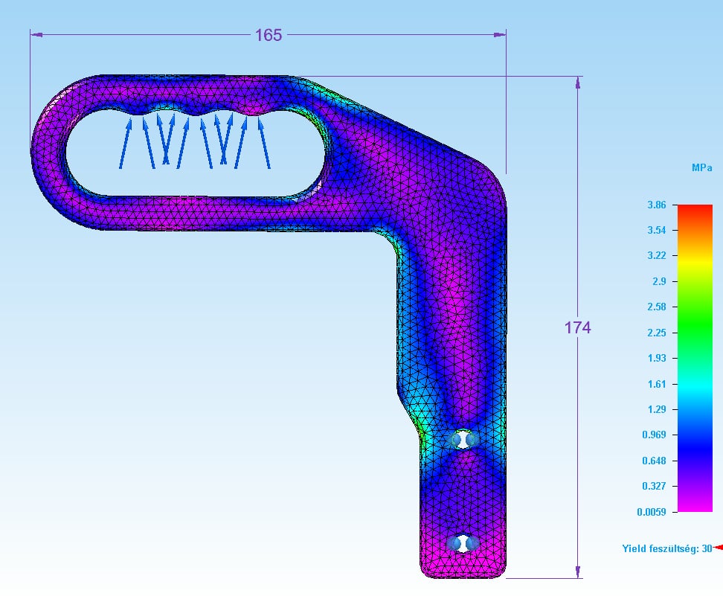Screen dimensions: 723x596
Task: Select the upper fixed-constraint hole on bracket
Action: (463, 440)
